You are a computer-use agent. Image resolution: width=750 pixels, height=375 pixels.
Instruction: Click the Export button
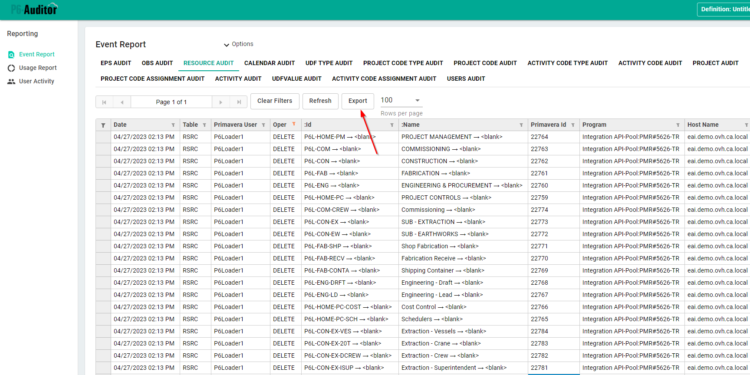pos(358,101)
